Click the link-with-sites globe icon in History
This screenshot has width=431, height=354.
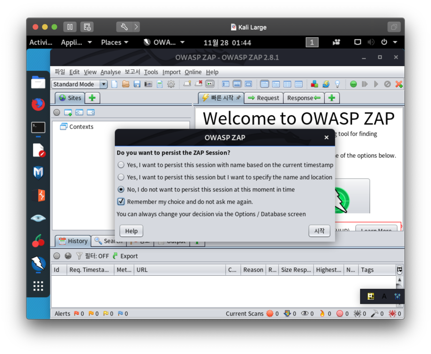pyautogui.click(x=68, y=256)
